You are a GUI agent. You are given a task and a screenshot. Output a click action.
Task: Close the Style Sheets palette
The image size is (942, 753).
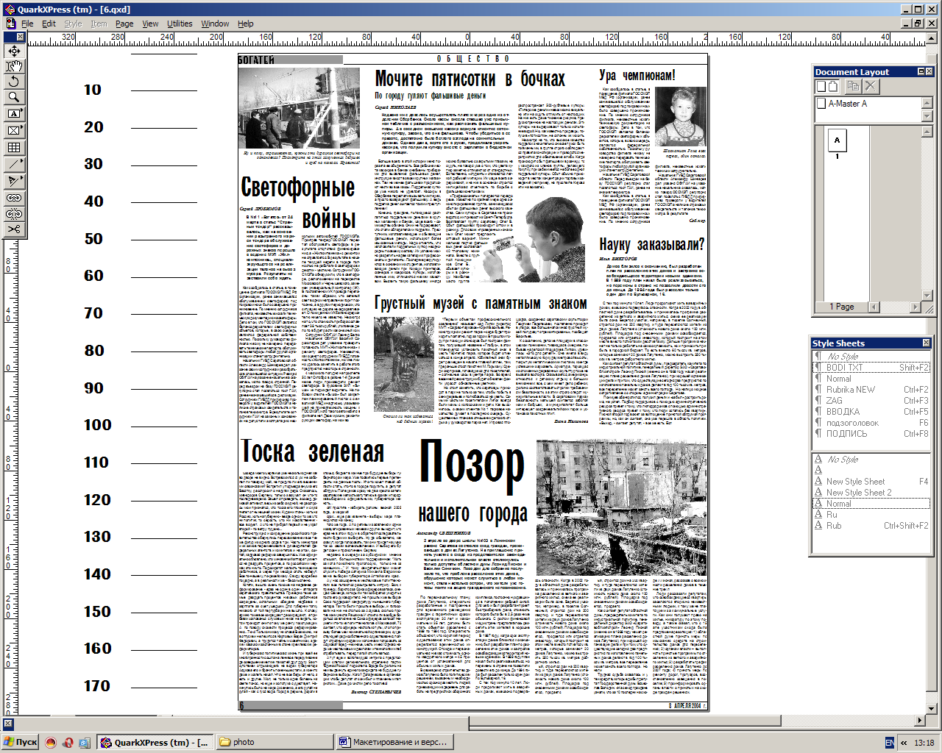(x=926, y=343)
